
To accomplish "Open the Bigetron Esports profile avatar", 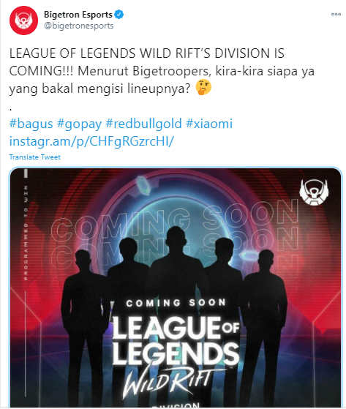I will [23, 20].
